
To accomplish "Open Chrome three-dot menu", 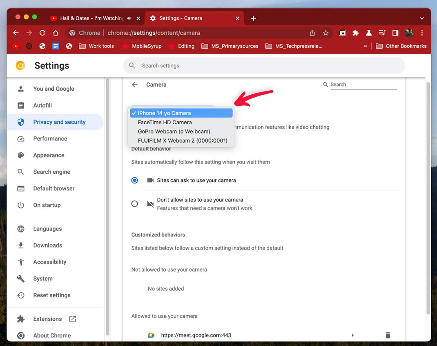I will (x=422, y=33).
